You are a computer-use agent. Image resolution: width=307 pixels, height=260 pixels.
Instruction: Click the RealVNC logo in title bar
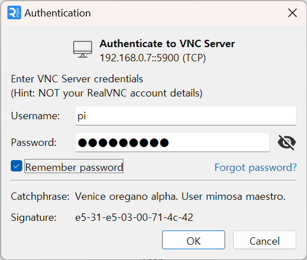14,12
